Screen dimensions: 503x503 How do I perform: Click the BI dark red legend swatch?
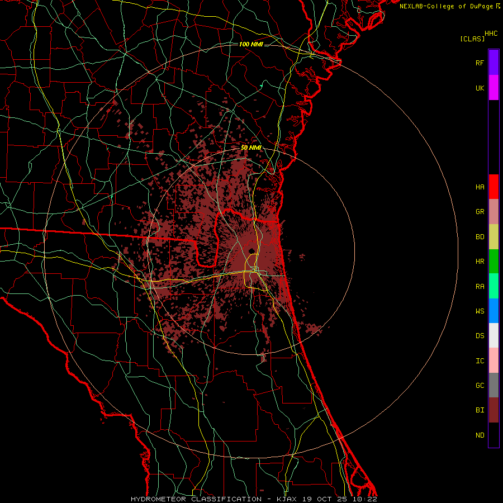coord(493,410)
